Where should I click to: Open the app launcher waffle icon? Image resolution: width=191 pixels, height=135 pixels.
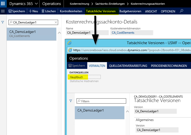pyautogui.click(x=3, y=4)
